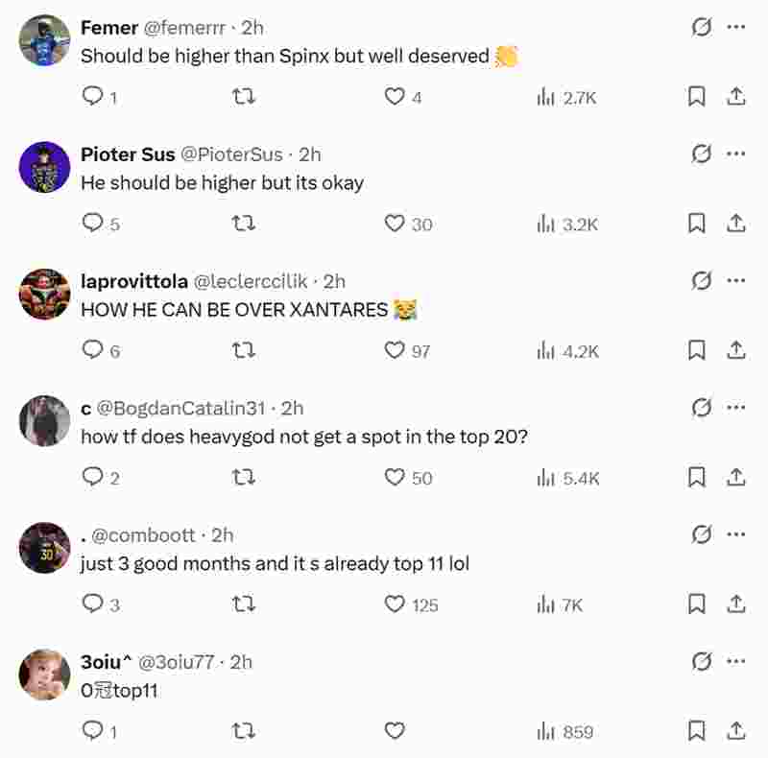Like 3oiu^'s tweet
The width and height of the screenshot is (768, 758).
[395, 731]
